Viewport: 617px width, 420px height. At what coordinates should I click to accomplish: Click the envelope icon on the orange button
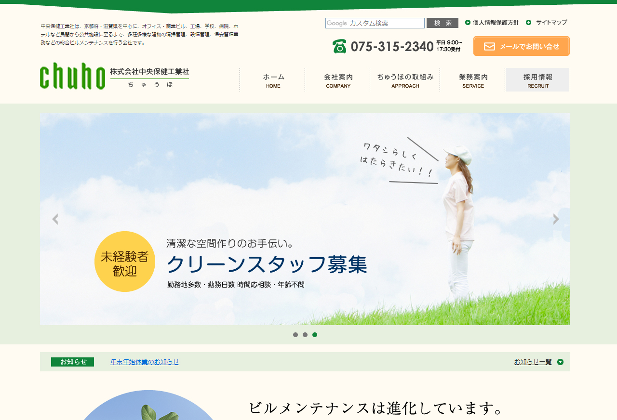489,46
